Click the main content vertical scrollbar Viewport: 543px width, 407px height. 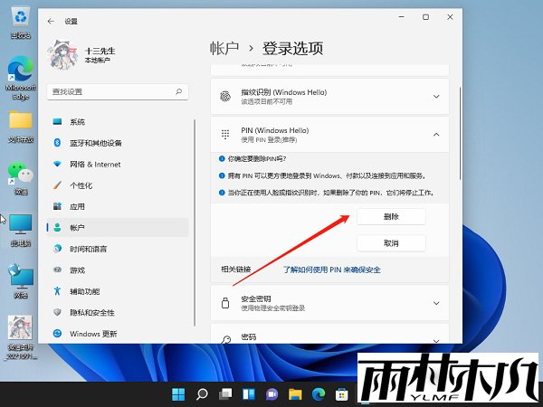(x=460, y=133)
